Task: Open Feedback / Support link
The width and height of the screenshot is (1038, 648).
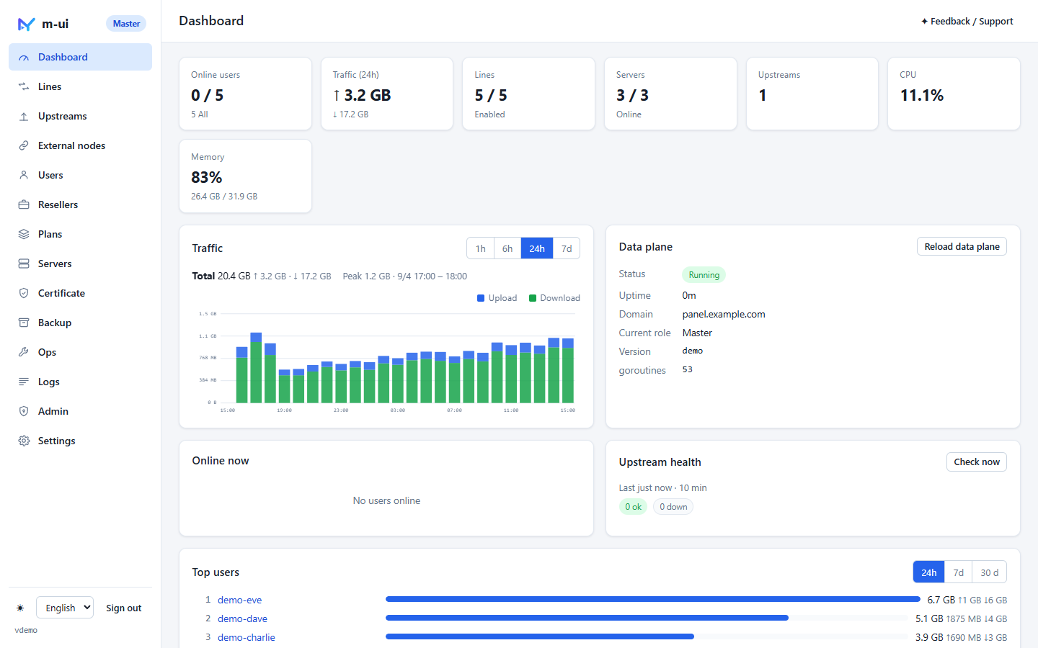Action: [967, 22]
